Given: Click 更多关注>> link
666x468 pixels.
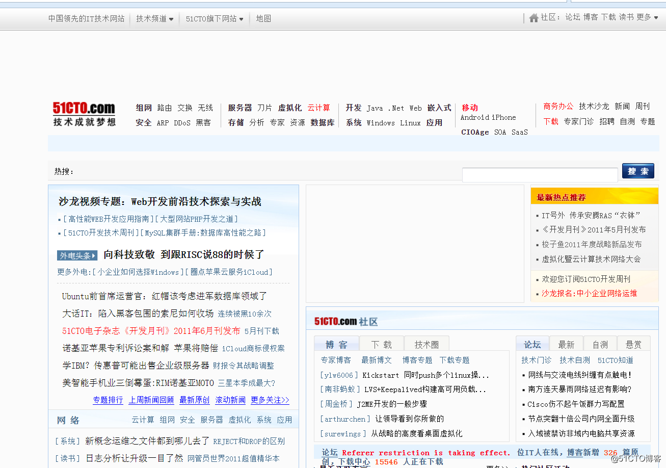Looking at the screenshot, I should [270, 400].
